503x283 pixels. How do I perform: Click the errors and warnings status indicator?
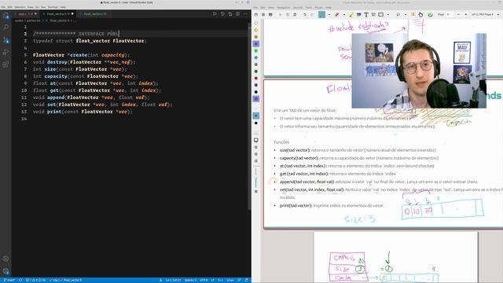point(36,280)
